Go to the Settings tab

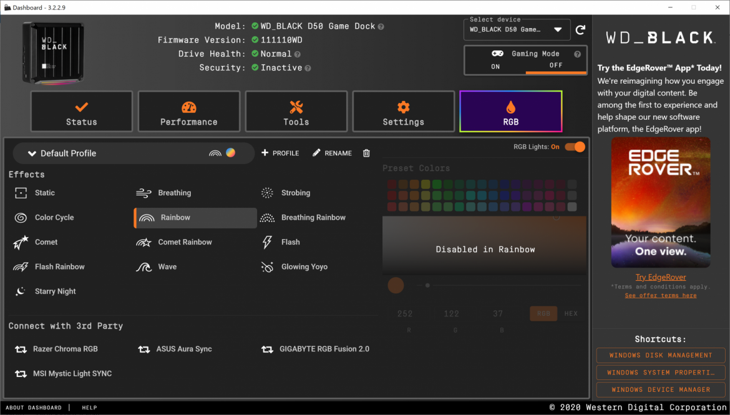point(404,112)
